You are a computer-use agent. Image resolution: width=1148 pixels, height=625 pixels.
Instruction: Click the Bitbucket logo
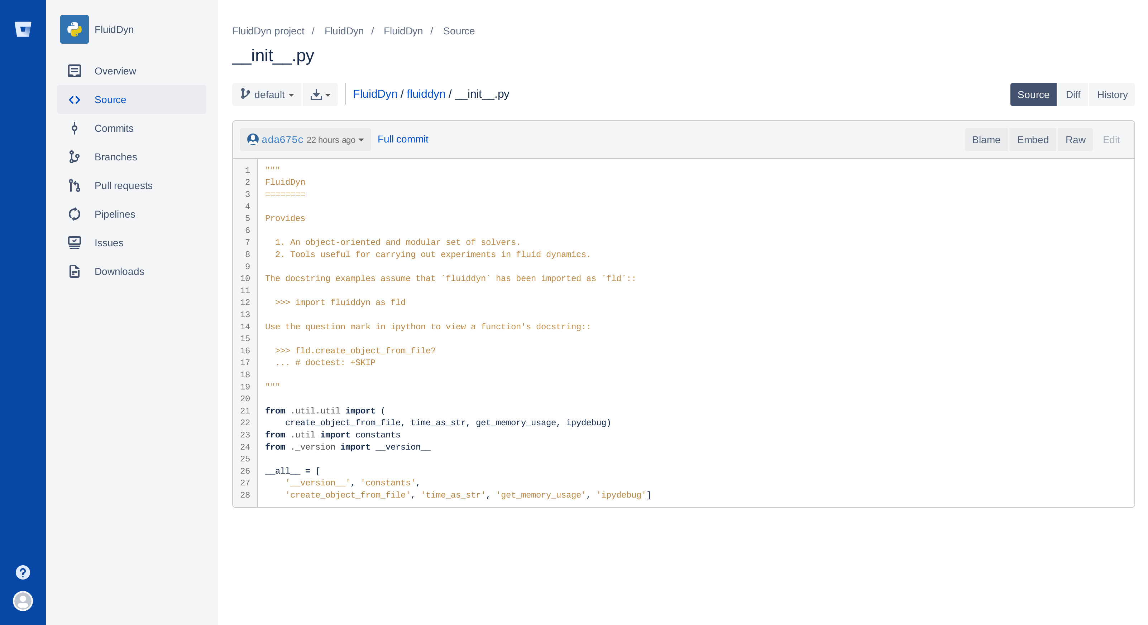(x=23, y=29)
